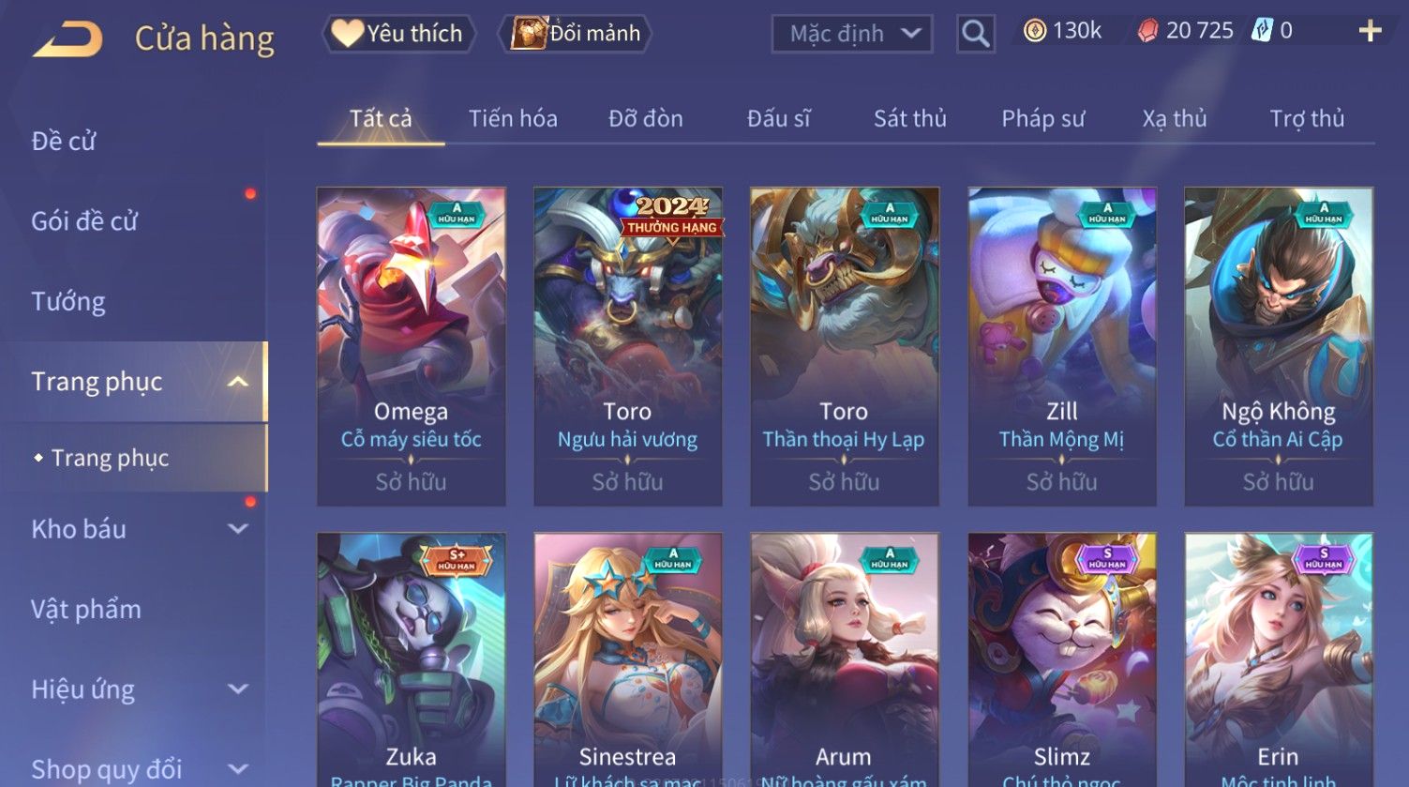
Task: Switch to the Tiến hóa tab
Action: click(513, 119)
